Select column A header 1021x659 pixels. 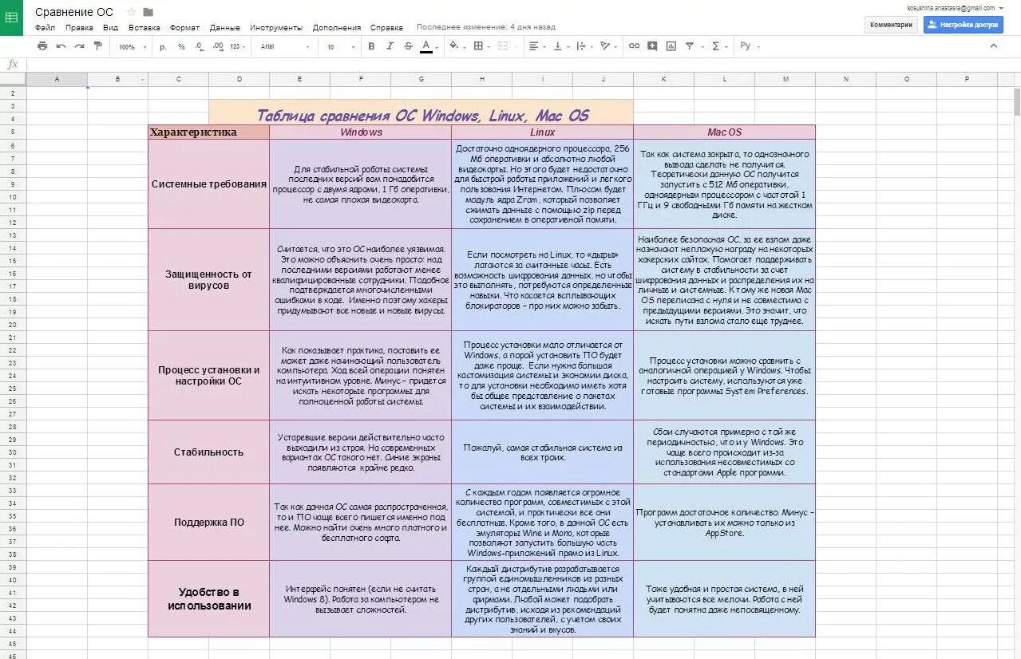coord(57,79)
